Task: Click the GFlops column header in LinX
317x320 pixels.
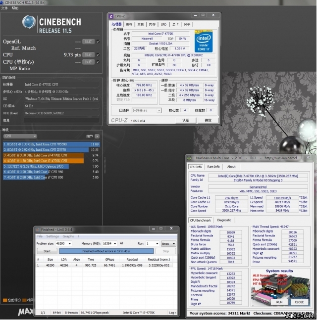Action: pyautogui.click(x=109, y=260)
